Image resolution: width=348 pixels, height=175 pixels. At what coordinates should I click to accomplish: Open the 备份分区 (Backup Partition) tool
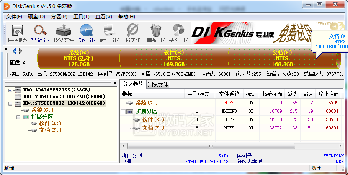pyautogui.click(x=179, y=33)
